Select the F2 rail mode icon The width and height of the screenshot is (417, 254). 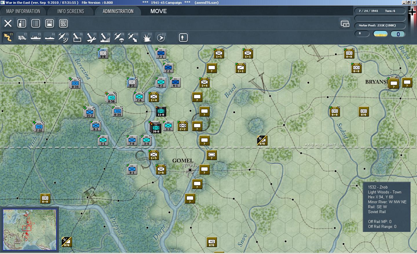coord(22,37)
